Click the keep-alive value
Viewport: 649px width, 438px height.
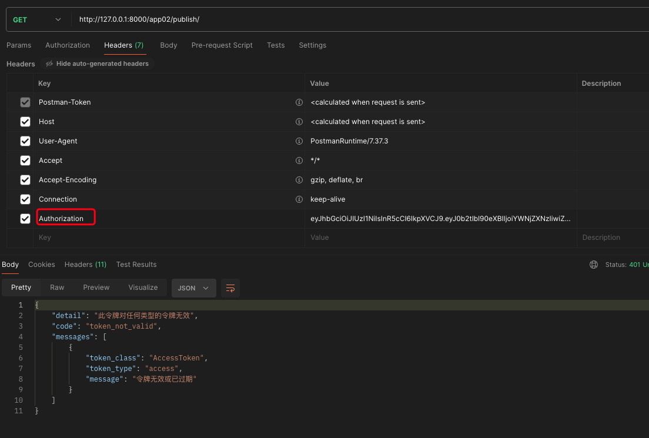click(x=328, y=199)
